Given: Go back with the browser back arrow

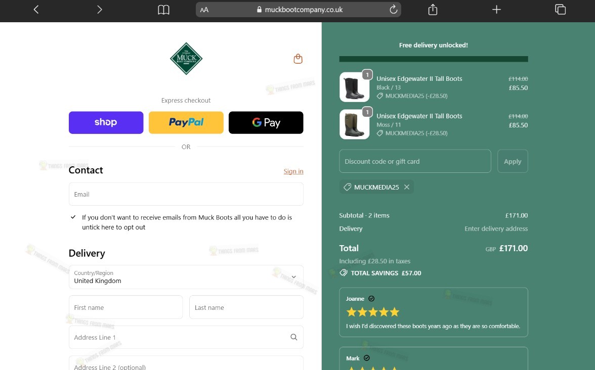Looking at the screenshot, I should [x=36, y=10].
